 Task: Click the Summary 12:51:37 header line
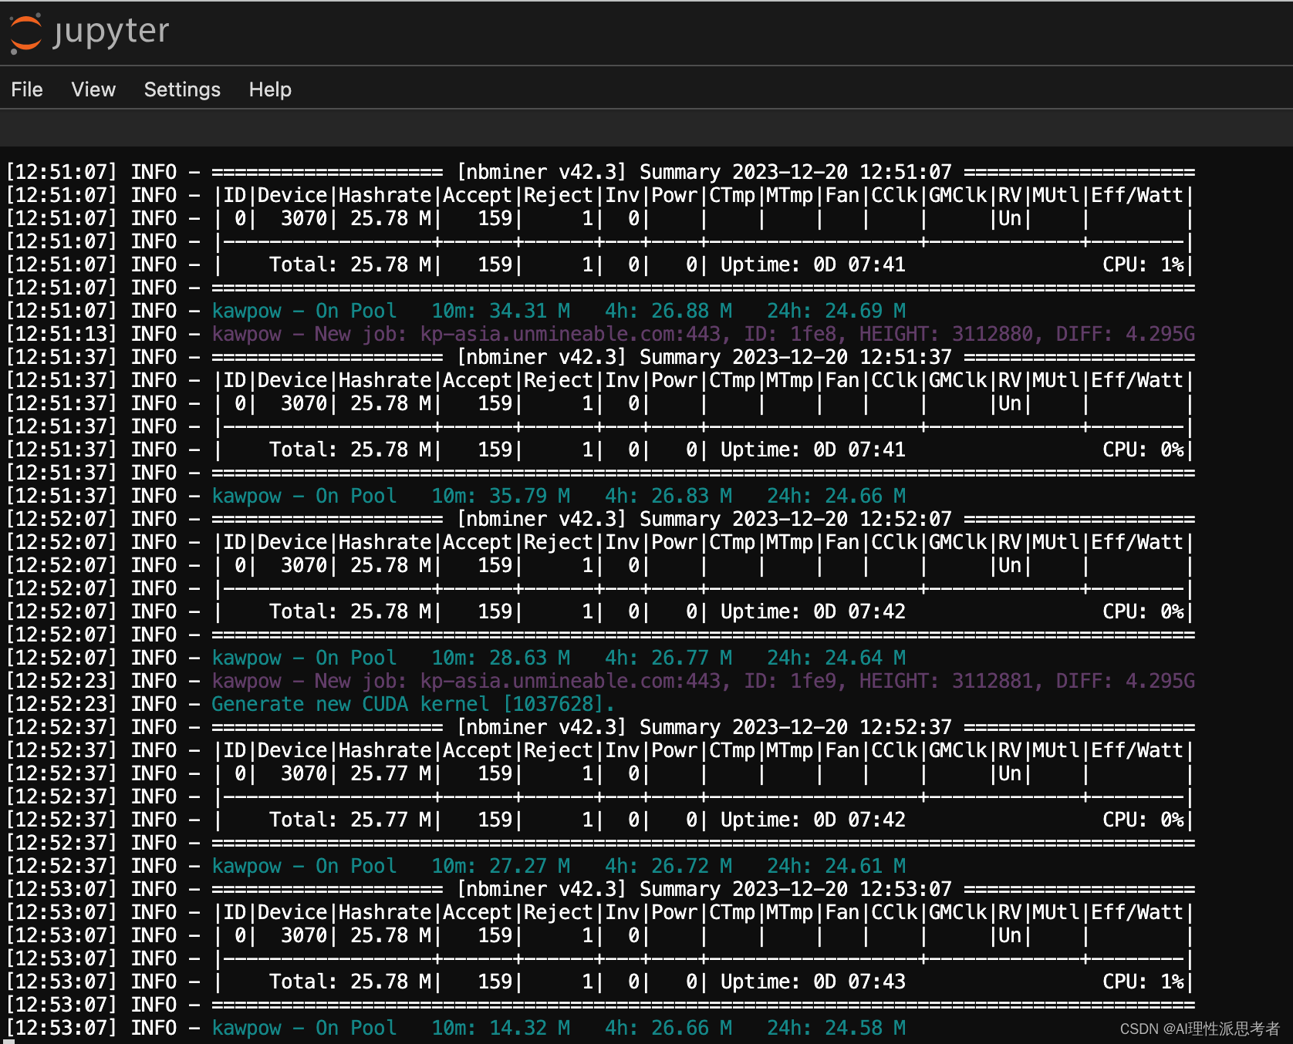tap(601, 357)
